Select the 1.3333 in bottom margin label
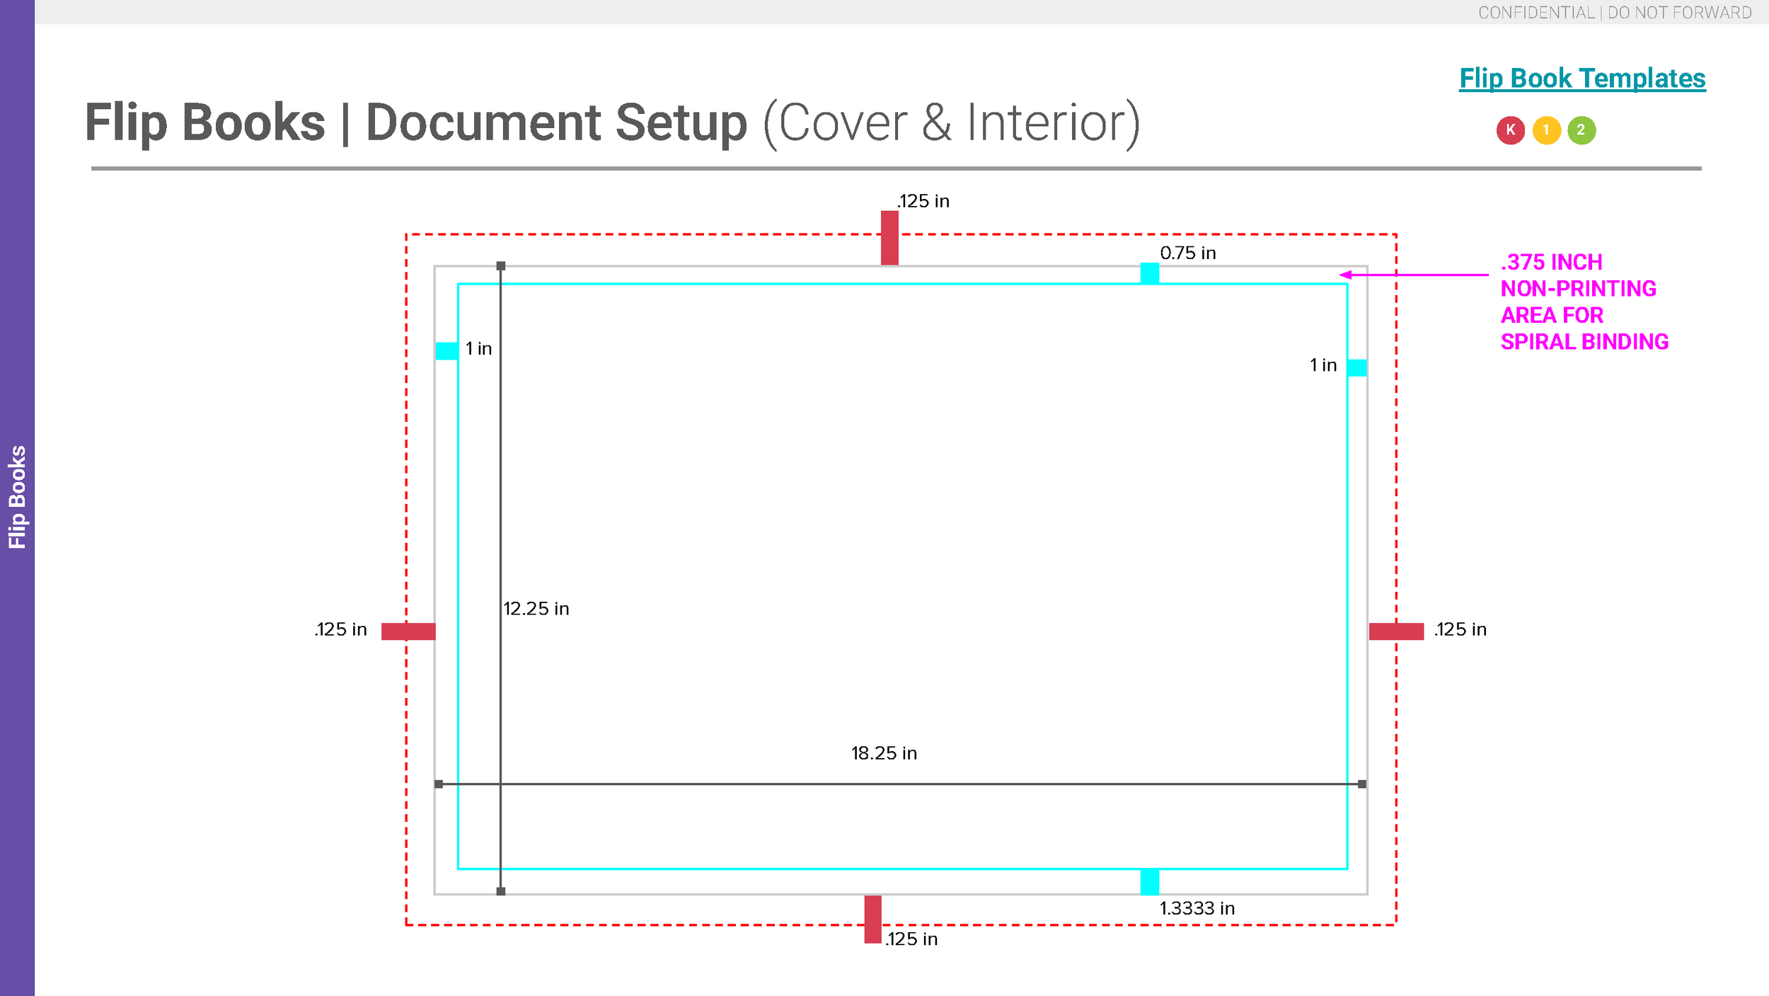This screenshot has height=996, width=1769. click(1197, 908)
